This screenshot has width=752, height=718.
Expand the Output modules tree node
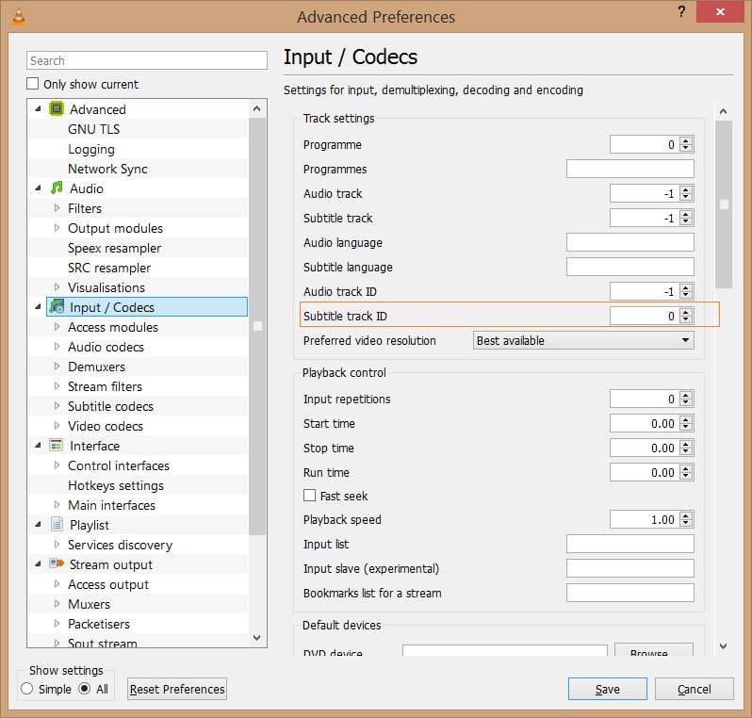(57, 228)
